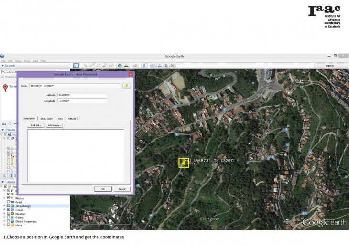349x246 pixels.
Task: Click the red search result pin
Action: pos(5,87)
